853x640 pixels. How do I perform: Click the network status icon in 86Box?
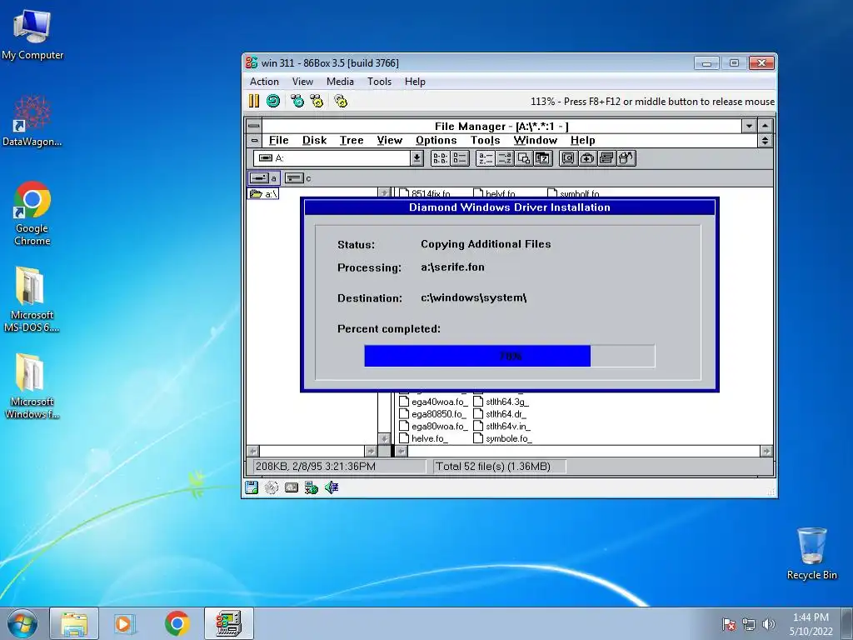coord(312,487)
